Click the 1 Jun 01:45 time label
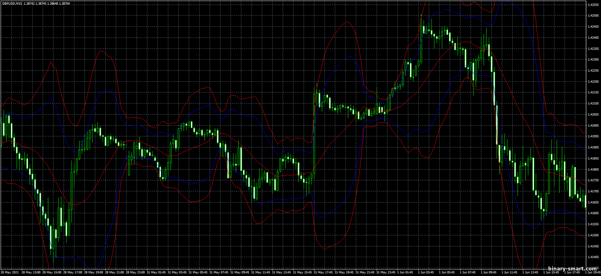 (405, 272)
